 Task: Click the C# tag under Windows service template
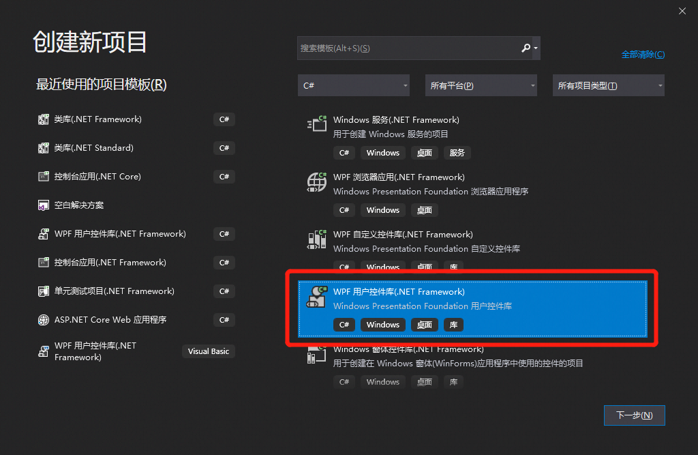point(344,153)
